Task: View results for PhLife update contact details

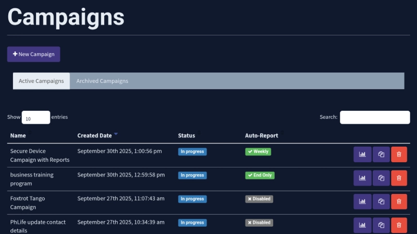Action: point(362,225)
